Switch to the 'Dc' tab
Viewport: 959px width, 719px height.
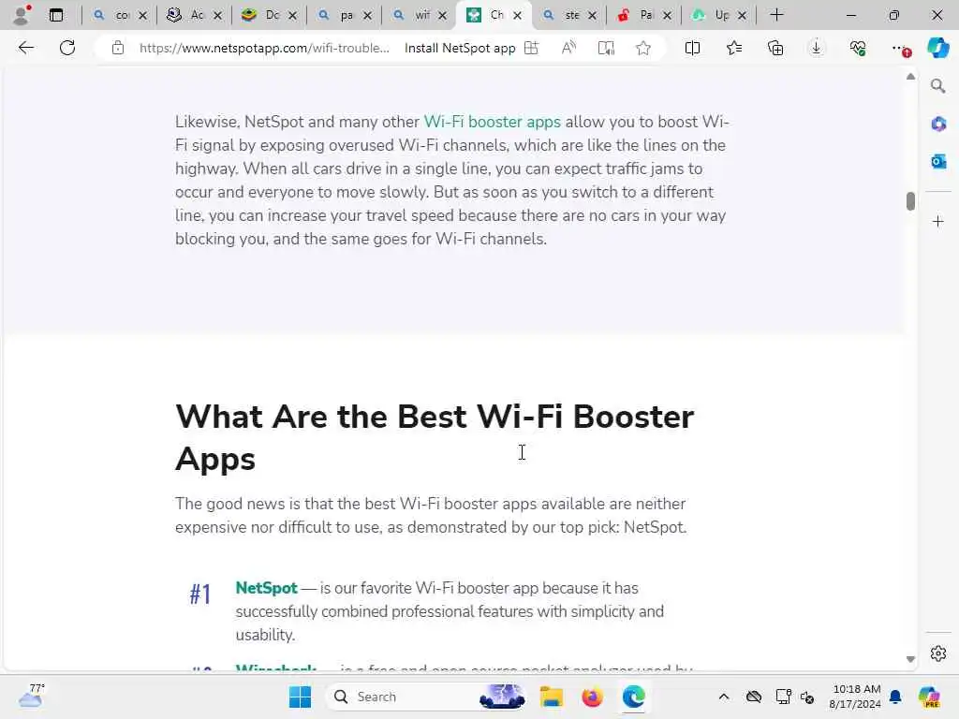tap(269, 15)
